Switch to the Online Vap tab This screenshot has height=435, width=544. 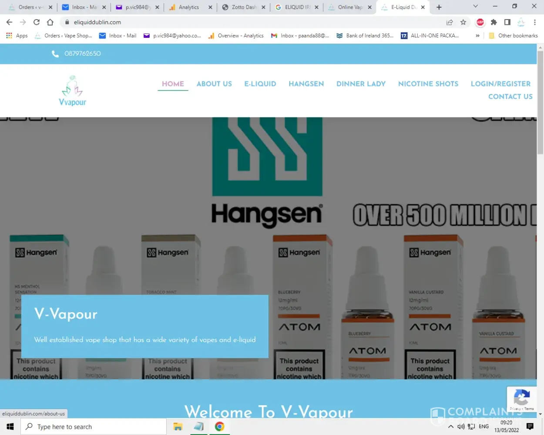pyautogui.click(x=350, y=7)
